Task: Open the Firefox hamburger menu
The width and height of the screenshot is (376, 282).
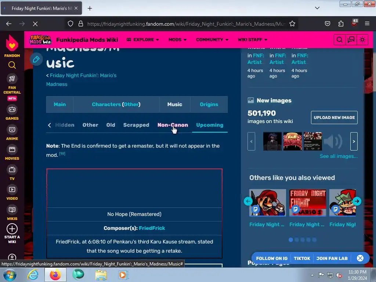Action: [367, 24]
